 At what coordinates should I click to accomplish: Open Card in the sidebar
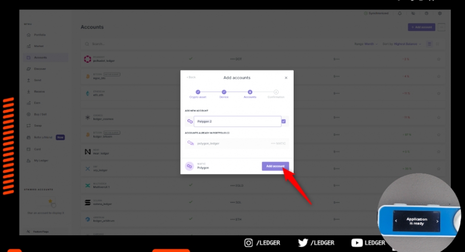(x=37, y=149)
